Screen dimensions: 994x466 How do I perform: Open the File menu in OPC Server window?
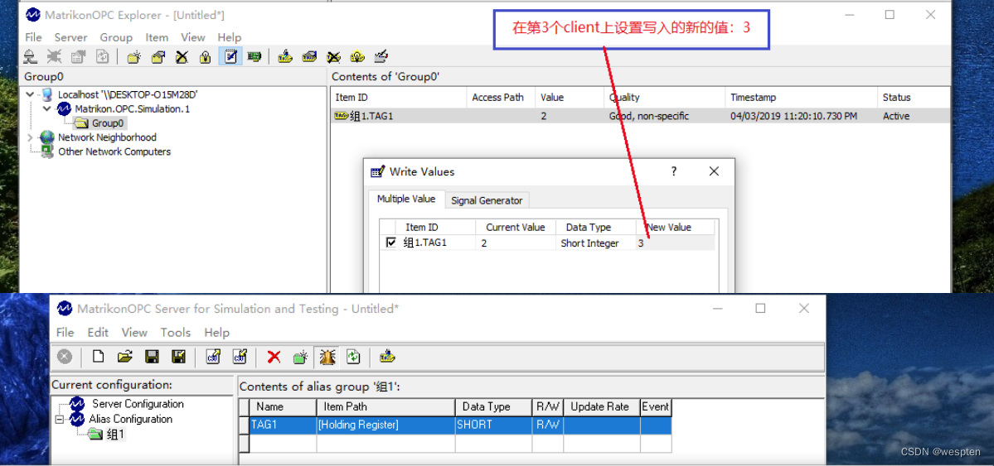coord(65,333)
